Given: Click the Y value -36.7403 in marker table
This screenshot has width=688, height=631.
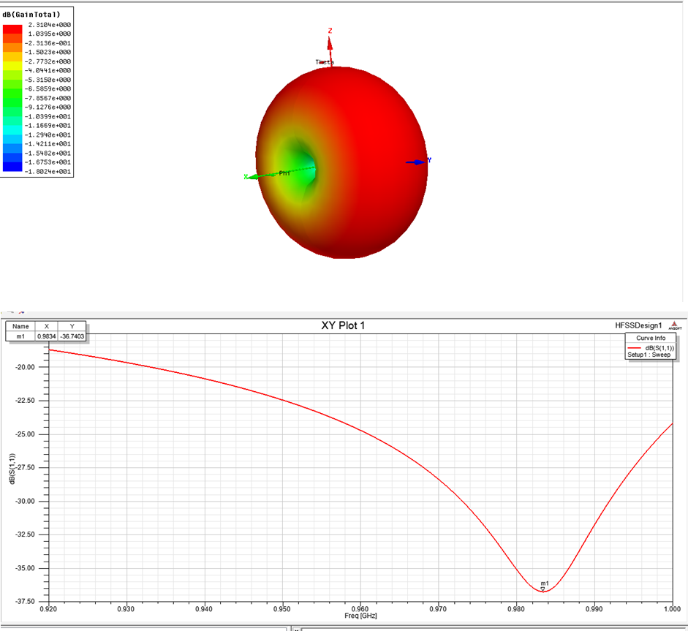Looking at the screenshot, I should 72,336.
